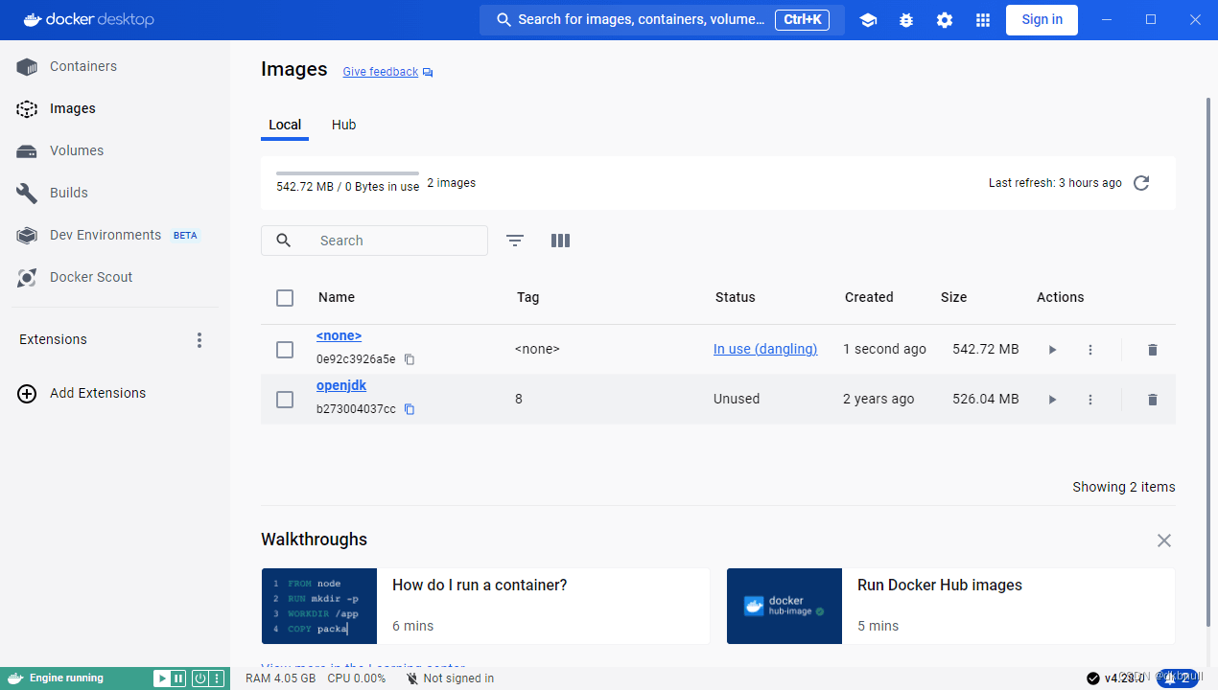Pause the Docker engine
Screen dimensions: 1218x690
[x=177, y=678]
